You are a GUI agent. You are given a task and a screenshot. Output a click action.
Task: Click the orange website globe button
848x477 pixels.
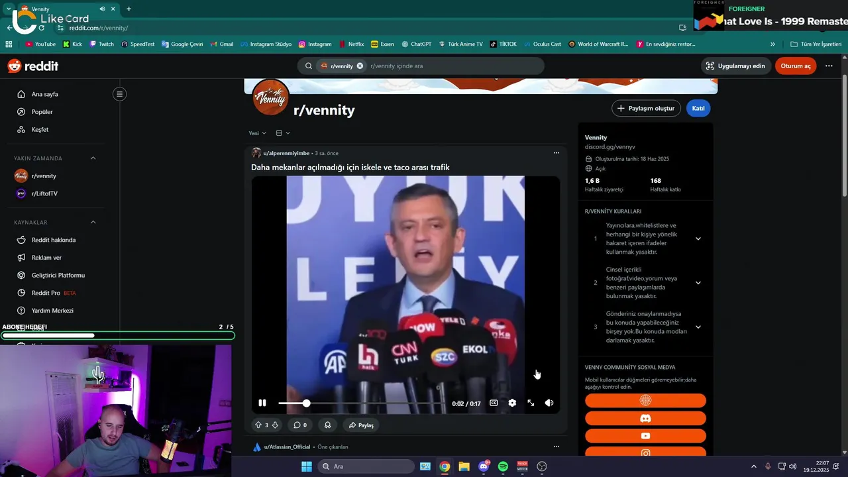645,401
